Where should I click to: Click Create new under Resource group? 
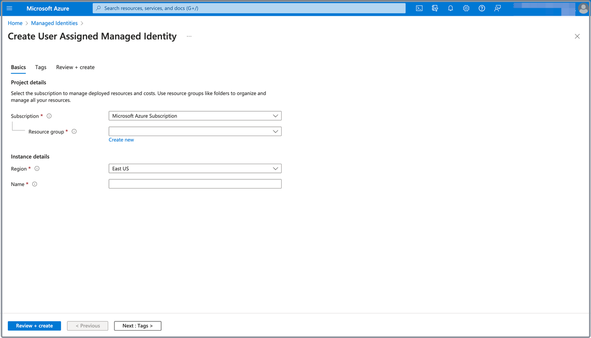121,139
